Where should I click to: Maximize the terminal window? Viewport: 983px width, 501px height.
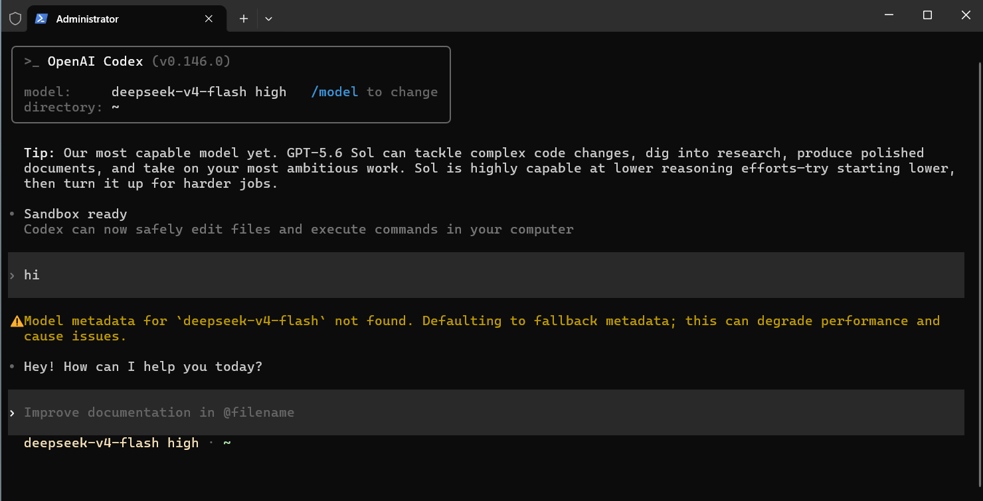coord(927,15)
